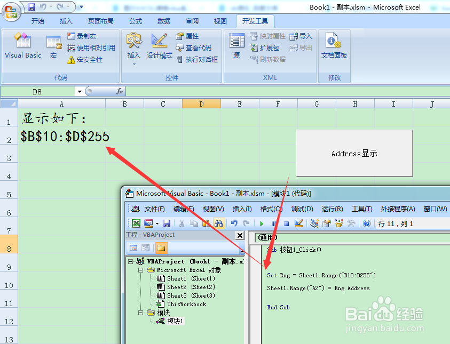Click View Code (查看代码)

click(194, 48)
